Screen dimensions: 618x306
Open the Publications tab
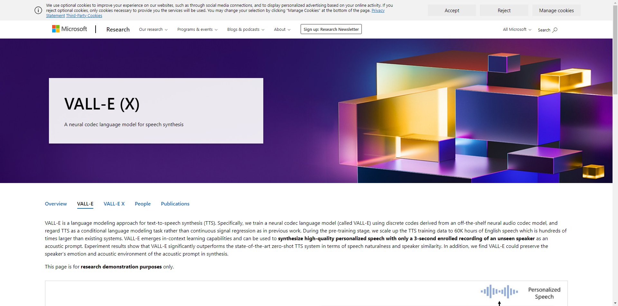[x=175, y=204]
